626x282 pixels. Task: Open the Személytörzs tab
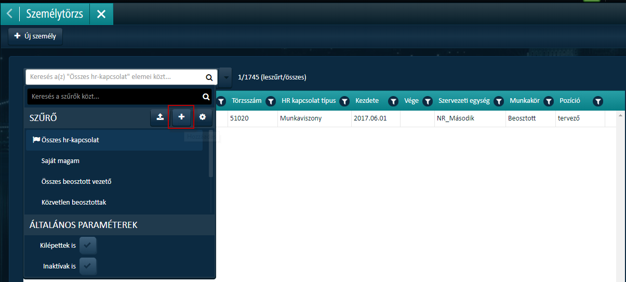(55, 14)
